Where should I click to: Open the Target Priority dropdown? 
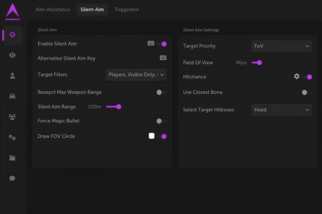(281, 46)
